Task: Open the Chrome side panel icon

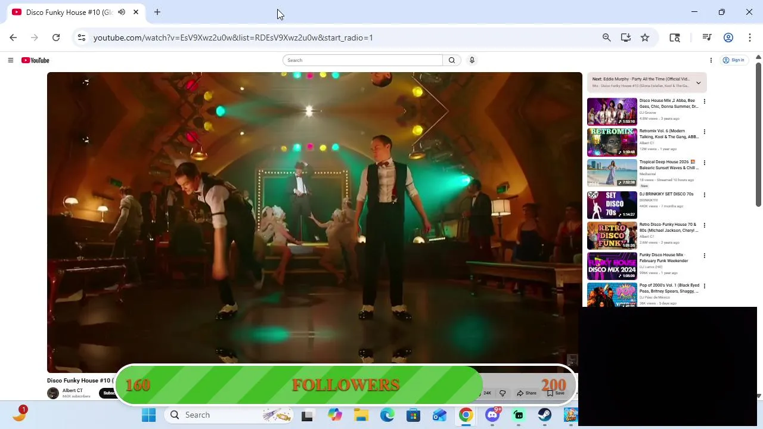Action: click(x=675, y=38)
